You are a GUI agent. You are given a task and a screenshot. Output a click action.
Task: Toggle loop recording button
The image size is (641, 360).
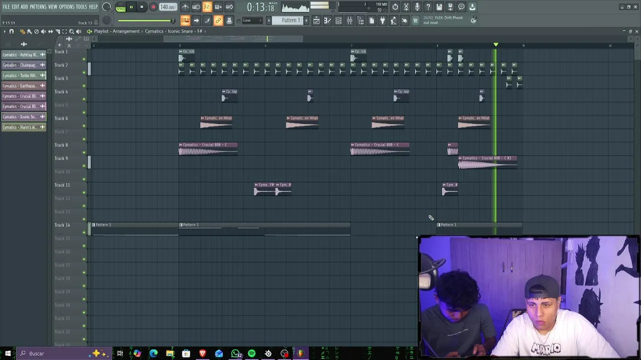point(229,7)
